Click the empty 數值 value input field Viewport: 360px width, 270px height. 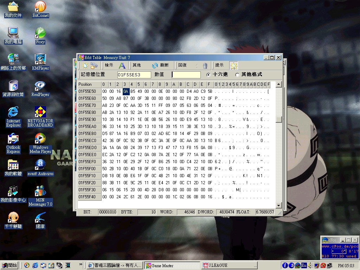pyautogui.click(x=186, y=75)
